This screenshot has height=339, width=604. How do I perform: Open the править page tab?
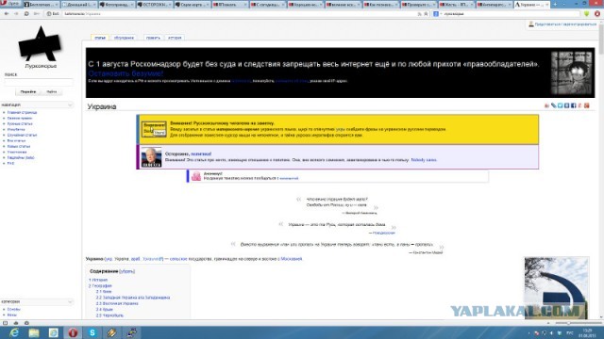pyautogui.click(x=153, y=38)
